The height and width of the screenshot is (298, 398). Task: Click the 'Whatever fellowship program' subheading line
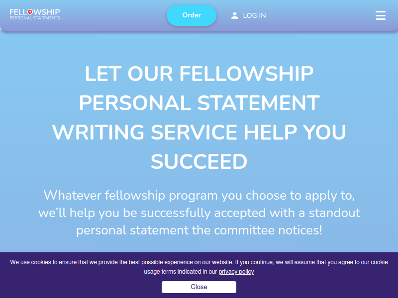(x=199, y=196)
